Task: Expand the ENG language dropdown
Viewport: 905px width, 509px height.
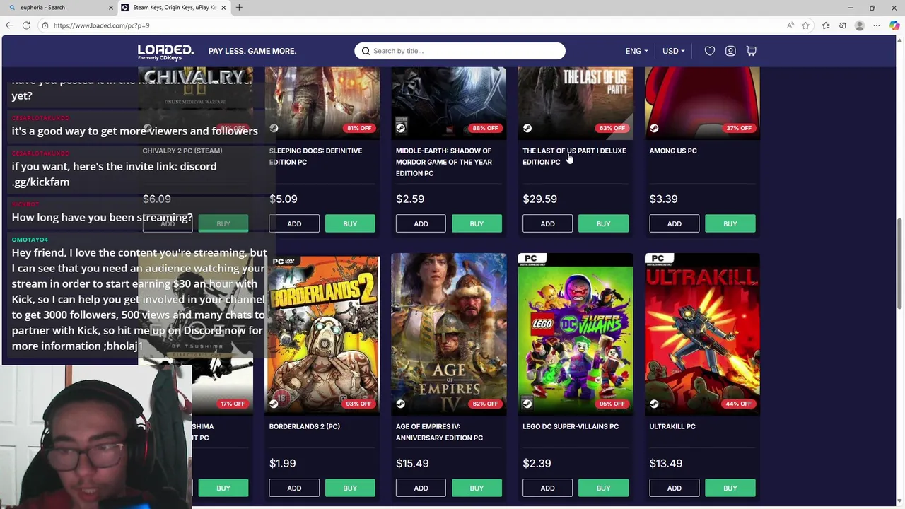Action: pyautogui.click(x=636, y=51)
